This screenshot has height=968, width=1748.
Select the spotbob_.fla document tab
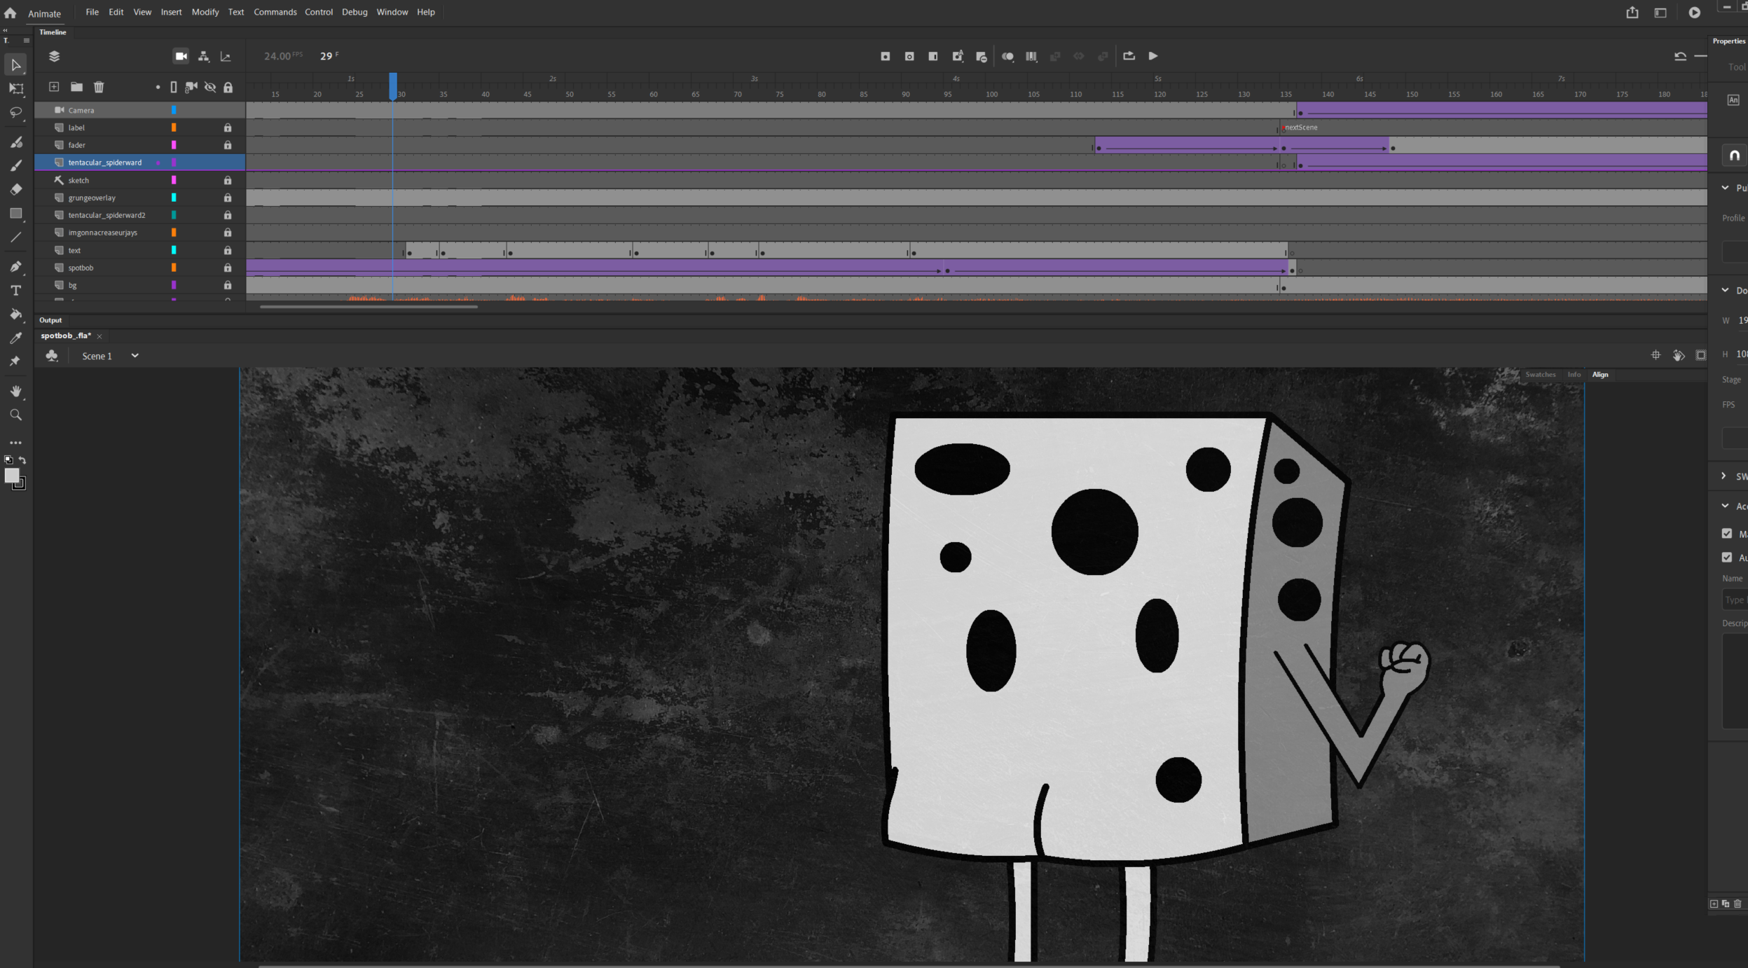(x=66, y=336)
